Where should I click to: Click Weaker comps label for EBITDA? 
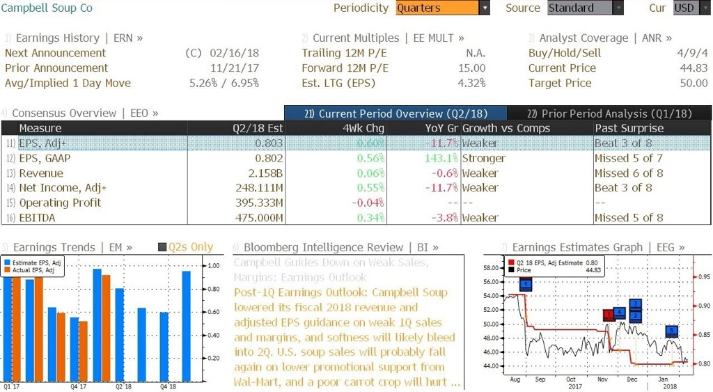[480, 218]
